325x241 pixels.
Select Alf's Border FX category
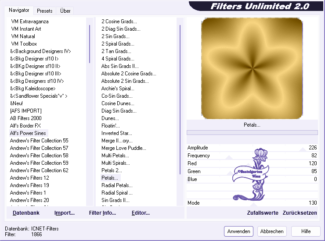[25, 126]
